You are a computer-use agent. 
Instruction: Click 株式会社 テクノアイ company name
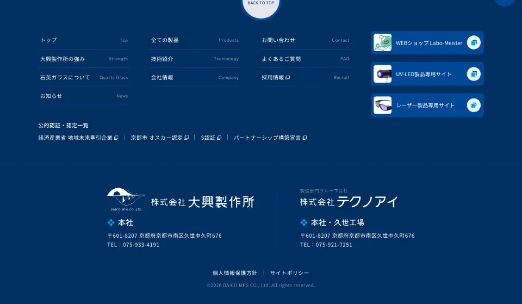tap(349, 202)
